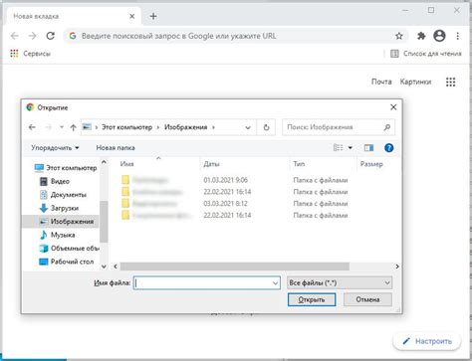This screenshot has width=472, height=361.
Task: Click Изображения in breadcrumb path
Action: pos(186,127)
